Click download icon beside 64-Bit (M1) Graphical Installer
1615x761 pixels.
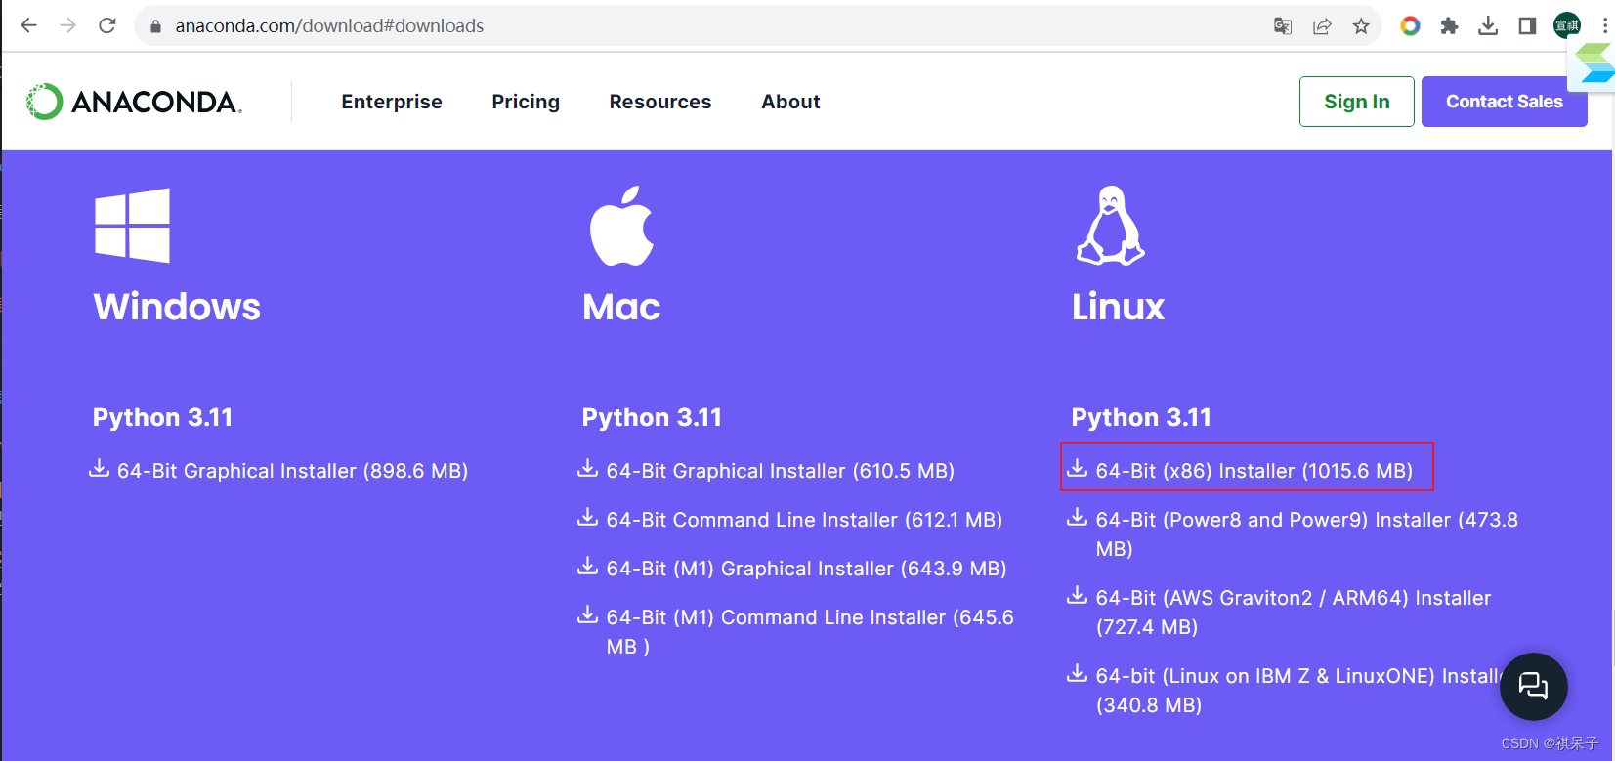(x=587, y=566)
